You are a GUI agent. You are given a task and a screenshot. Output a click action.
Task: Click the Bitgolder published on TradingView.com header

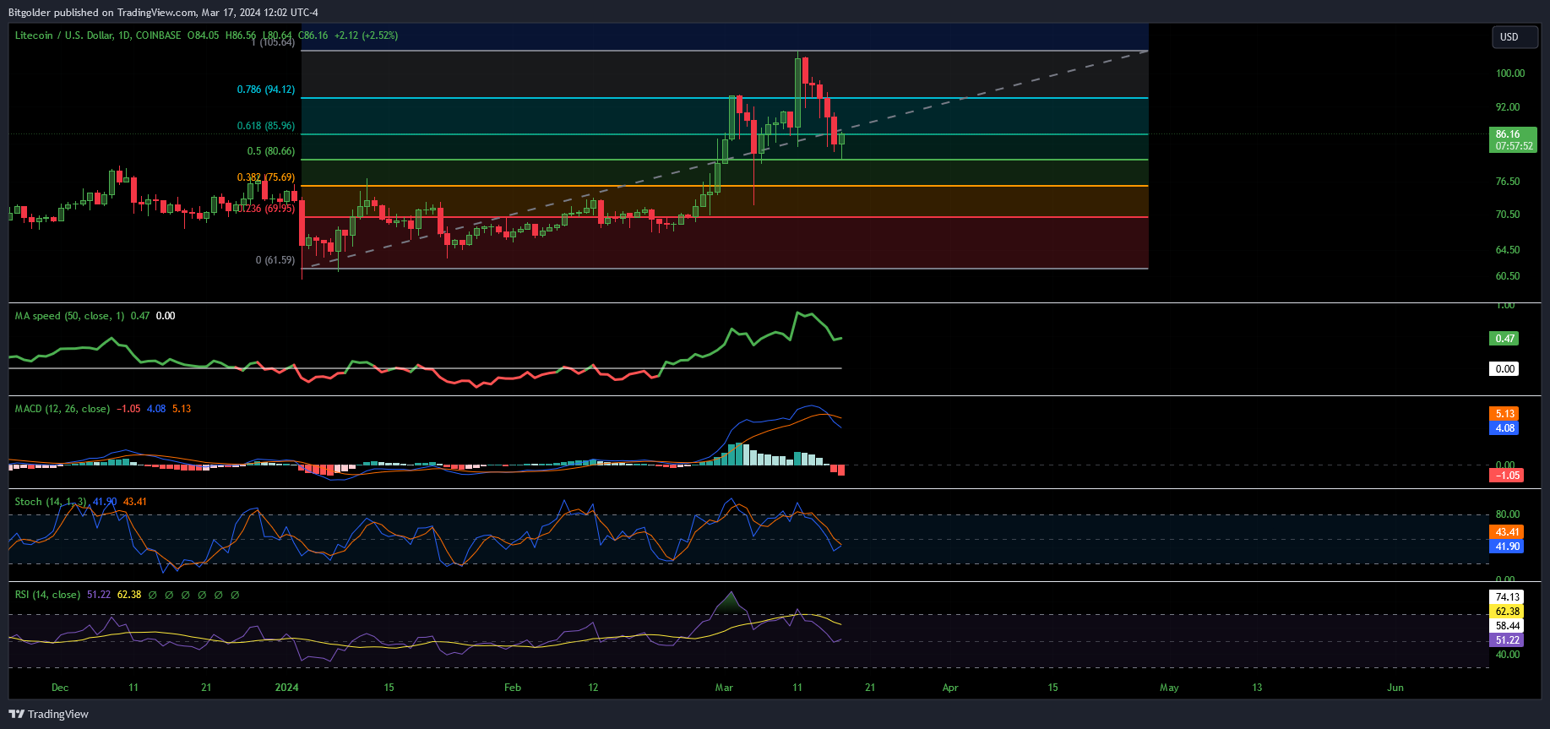[x=163, y=13]
